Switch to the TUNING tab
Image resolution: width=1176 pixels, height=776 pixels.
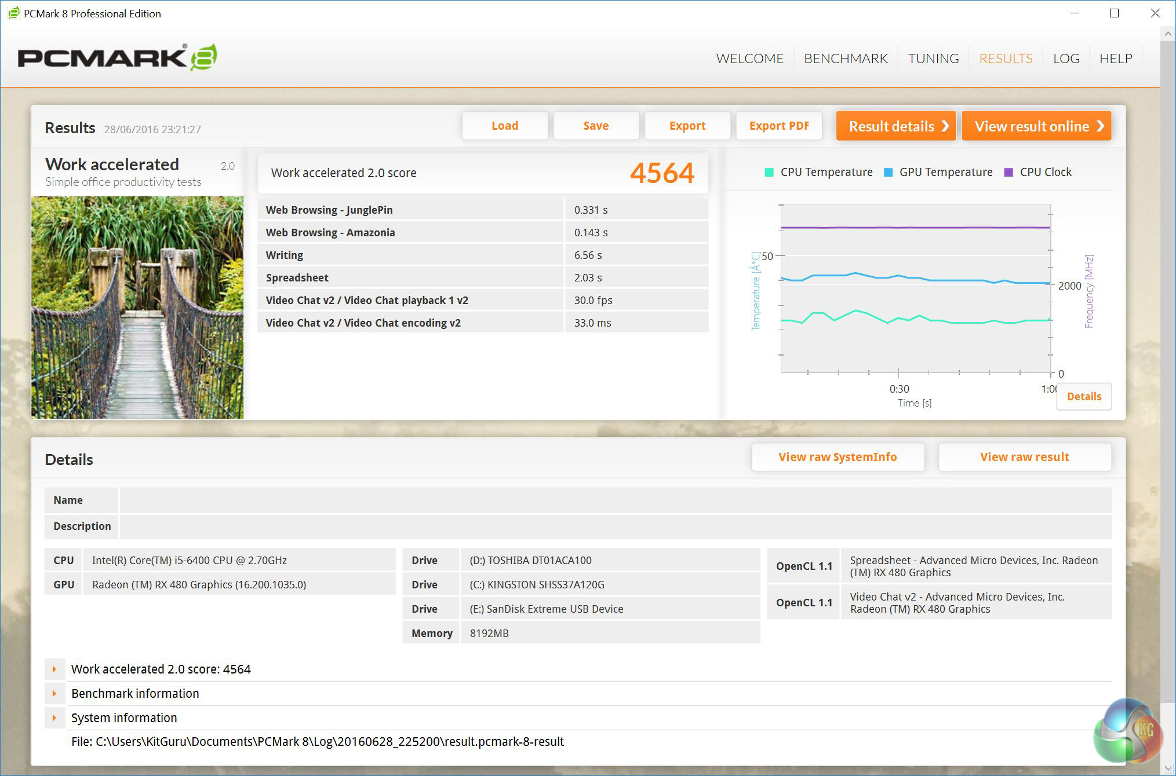(x=933, y=58)
